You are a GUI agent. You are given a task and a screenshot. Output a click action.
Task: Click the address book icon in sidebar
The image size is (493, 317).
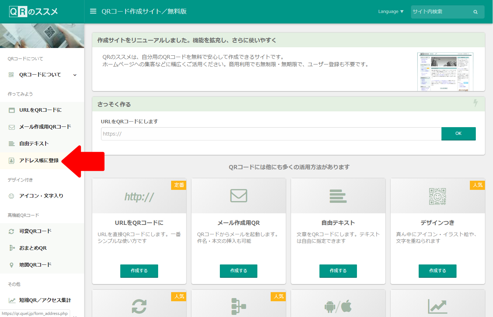click(12, 160)
